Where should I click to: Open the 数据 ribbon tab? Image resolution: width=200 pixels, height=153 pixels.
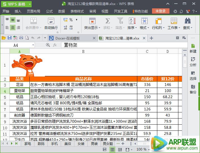[x=62, y=11]
